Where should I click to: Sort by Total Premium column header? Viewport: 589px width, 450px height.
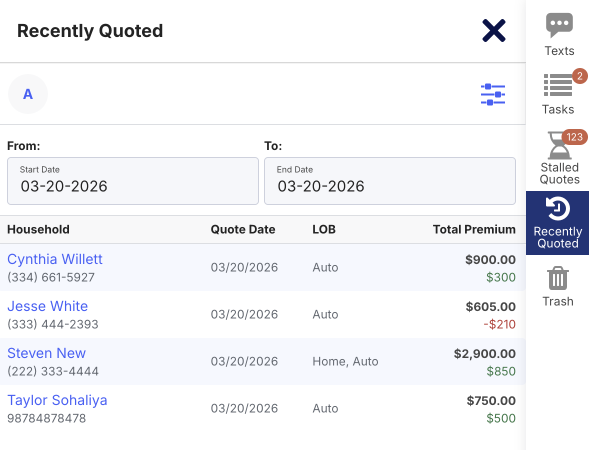(474, 229)
